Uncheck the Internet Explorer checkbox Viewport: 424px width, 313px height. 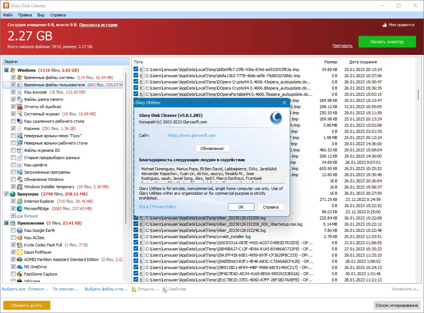(13, 202)
